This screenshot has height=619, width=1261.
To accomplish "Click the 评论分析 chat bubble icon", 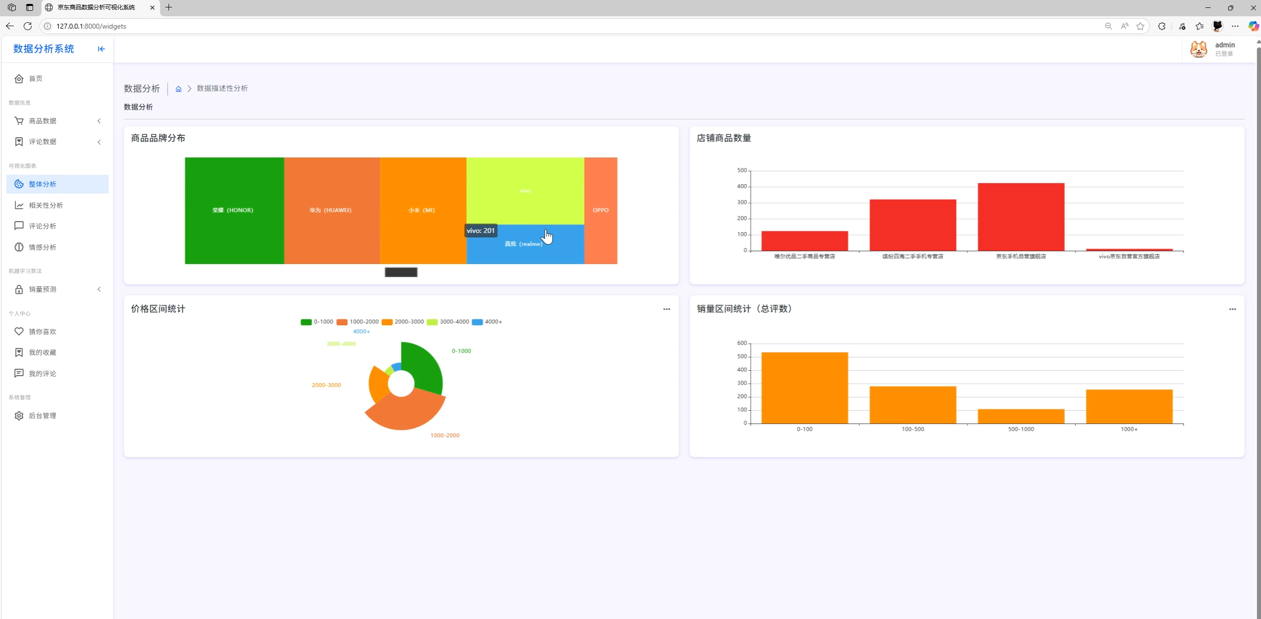I will point(19,226).
